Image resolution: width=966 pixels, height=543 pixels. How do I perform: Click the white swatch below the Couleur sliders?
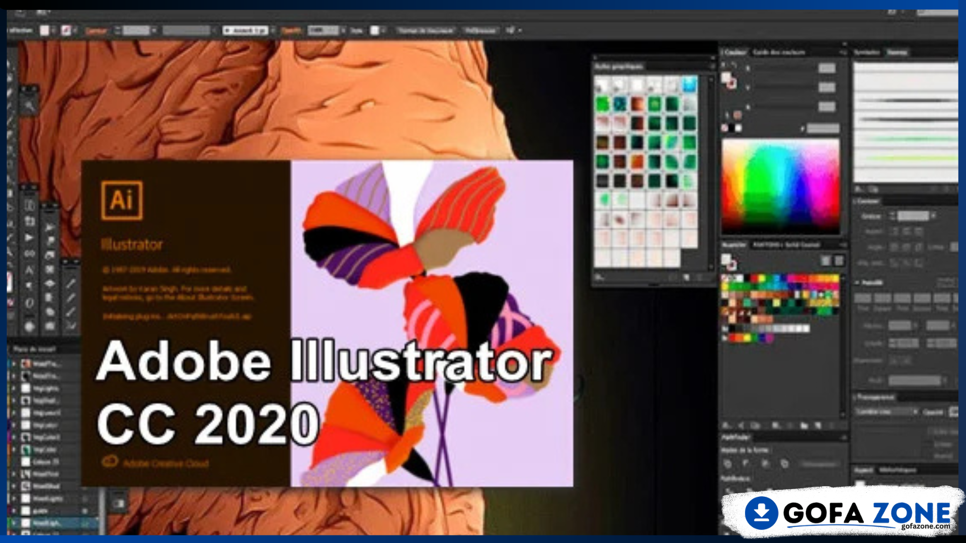coord(739,128)
